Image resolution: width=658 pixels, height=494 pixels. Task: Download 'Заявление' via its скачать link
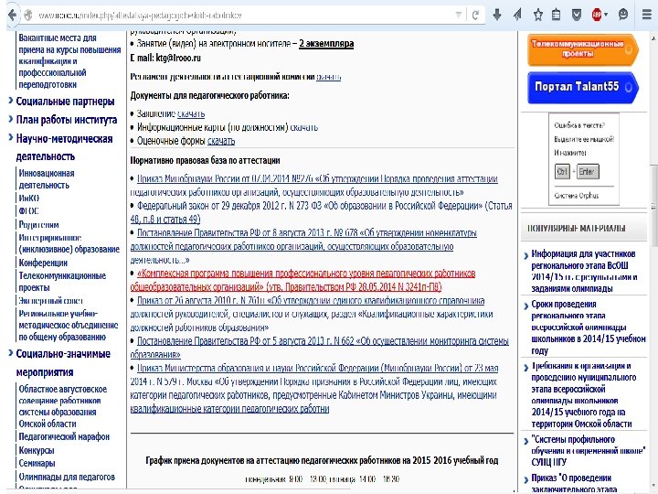(x=191, y=113)
